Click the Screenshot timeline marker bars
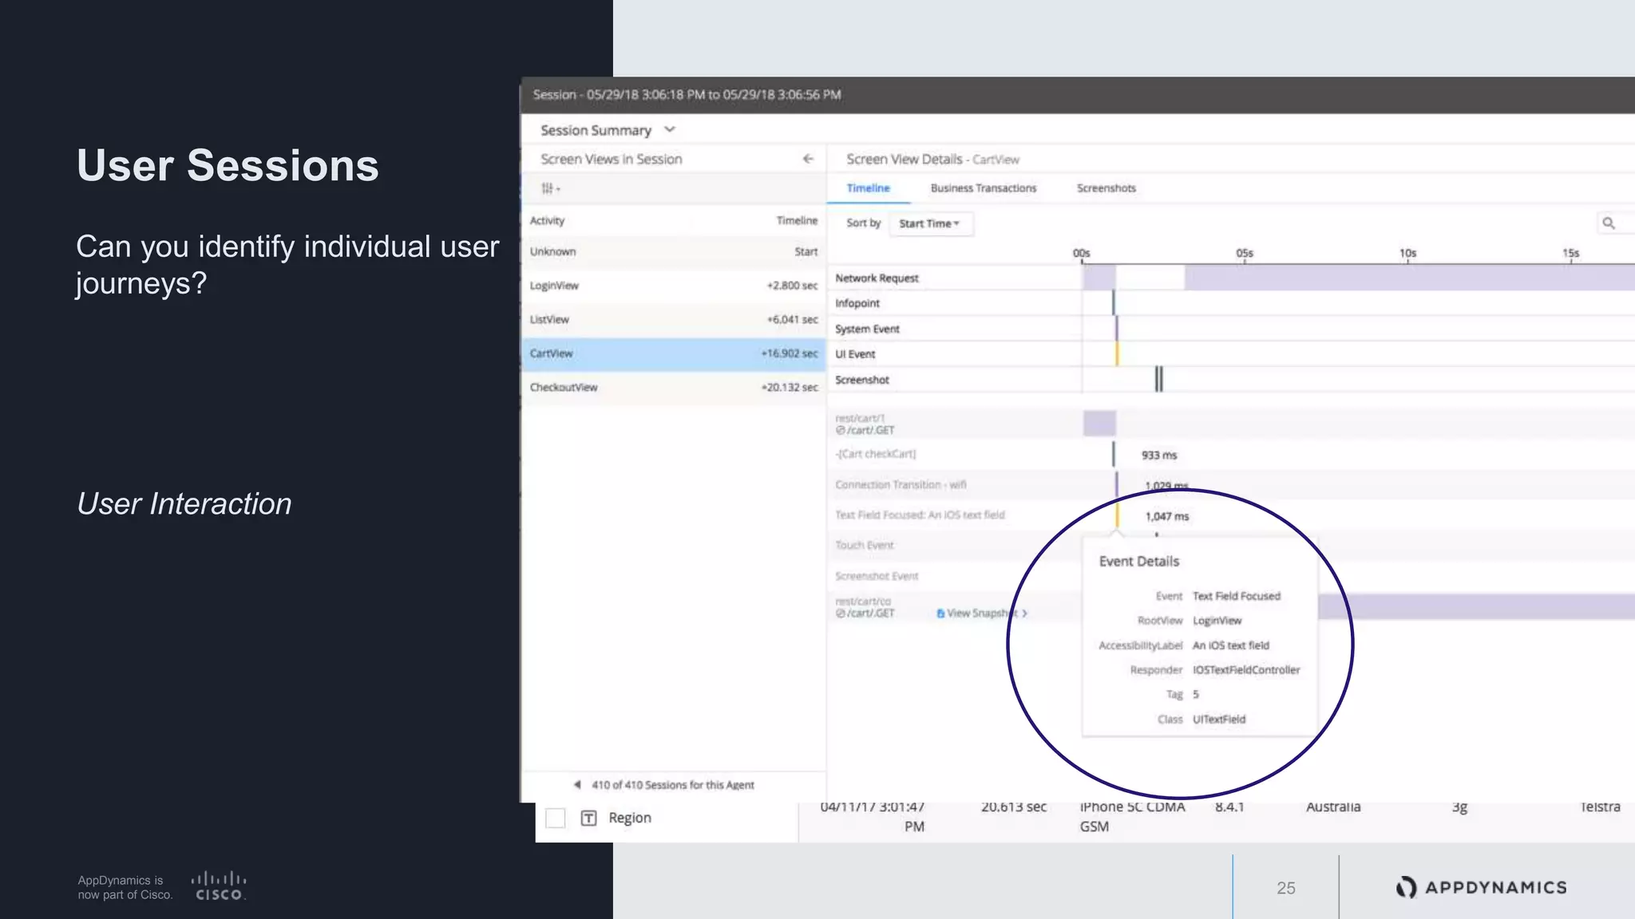 click(x=1158, y=379)
